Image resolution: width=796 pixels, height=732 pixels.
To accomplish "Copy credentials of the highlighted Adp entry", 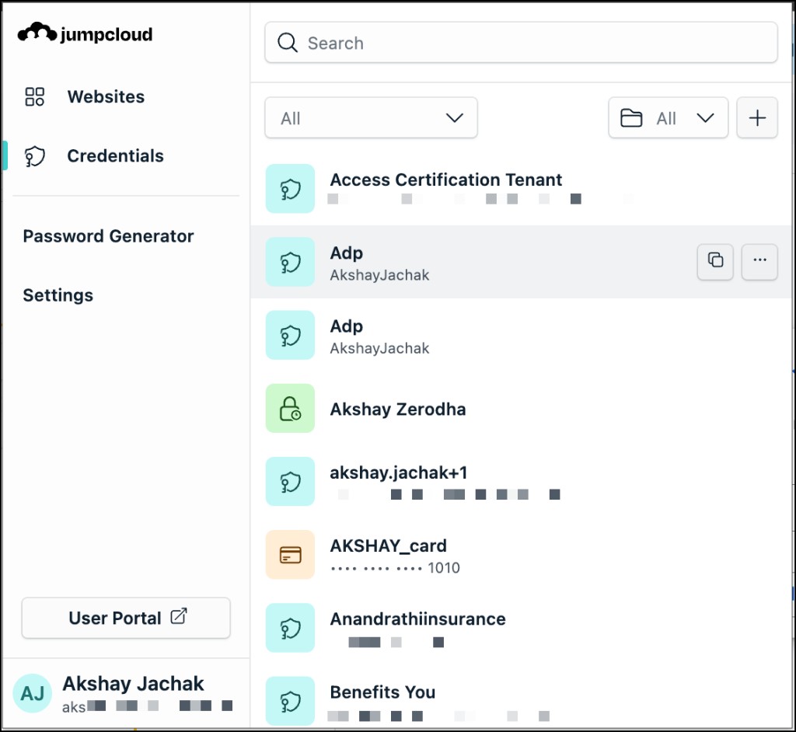I will coord(715,261).
